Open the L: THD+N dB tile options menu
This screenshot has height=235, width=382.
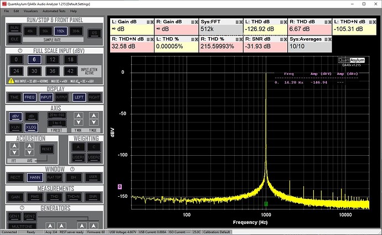(x=370, y=22)
